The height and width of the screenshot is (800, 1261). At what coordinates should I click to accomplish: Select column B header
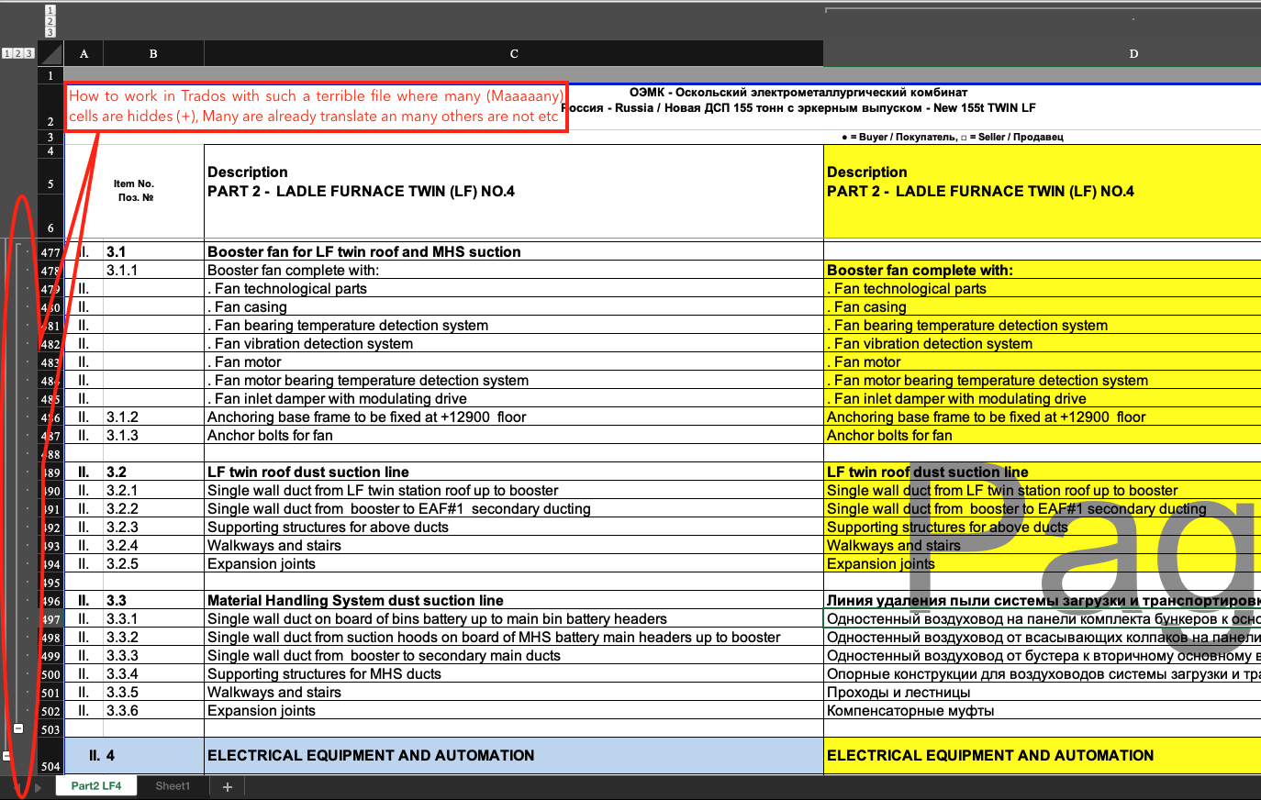[x=153, y=53]
